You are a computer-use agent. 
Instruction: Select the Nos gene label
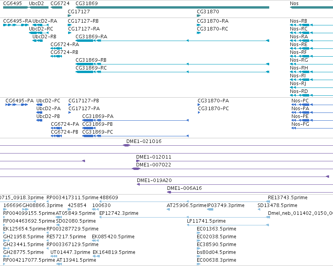pos(294,4)
